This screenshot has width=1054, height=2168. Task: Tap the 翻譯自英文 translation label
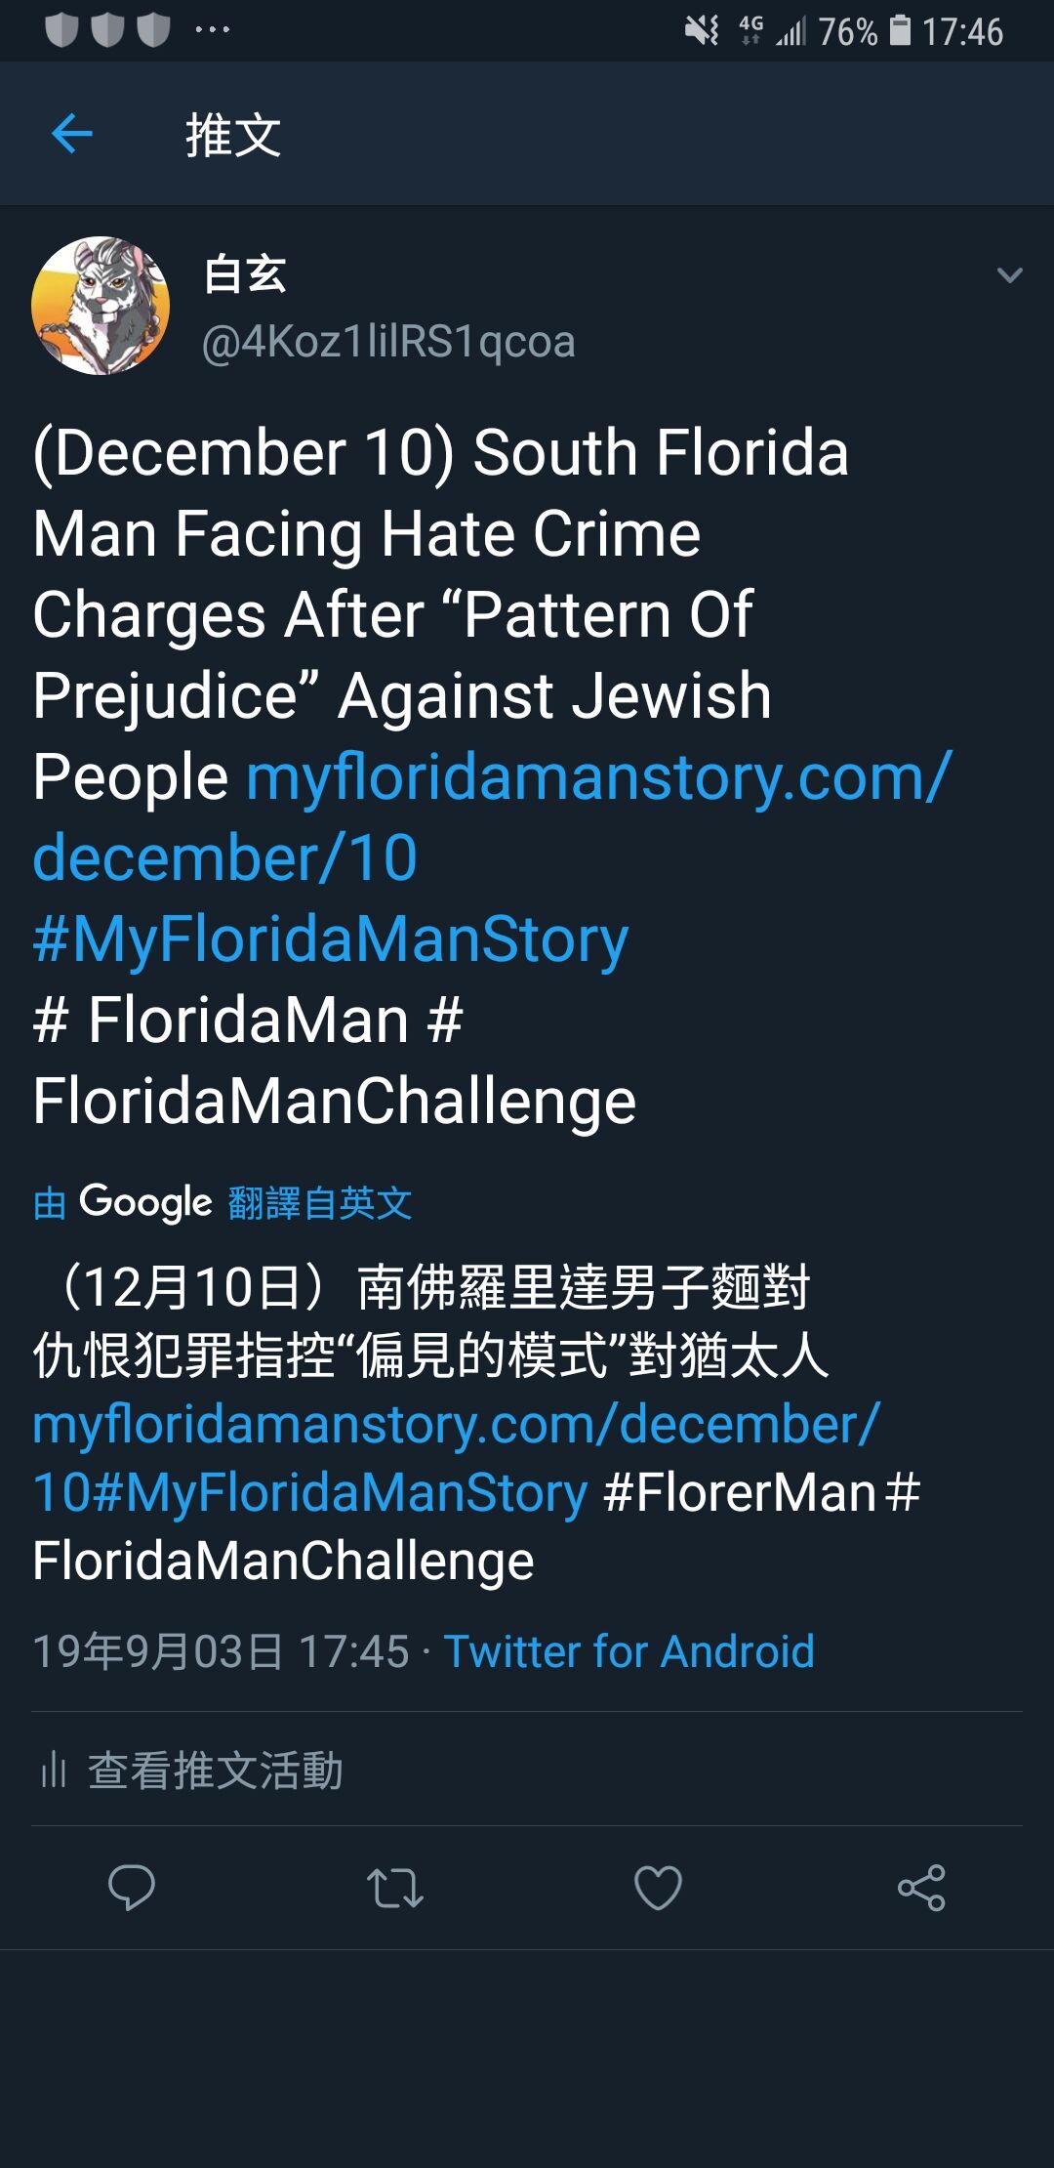[x=320, y=1203]
